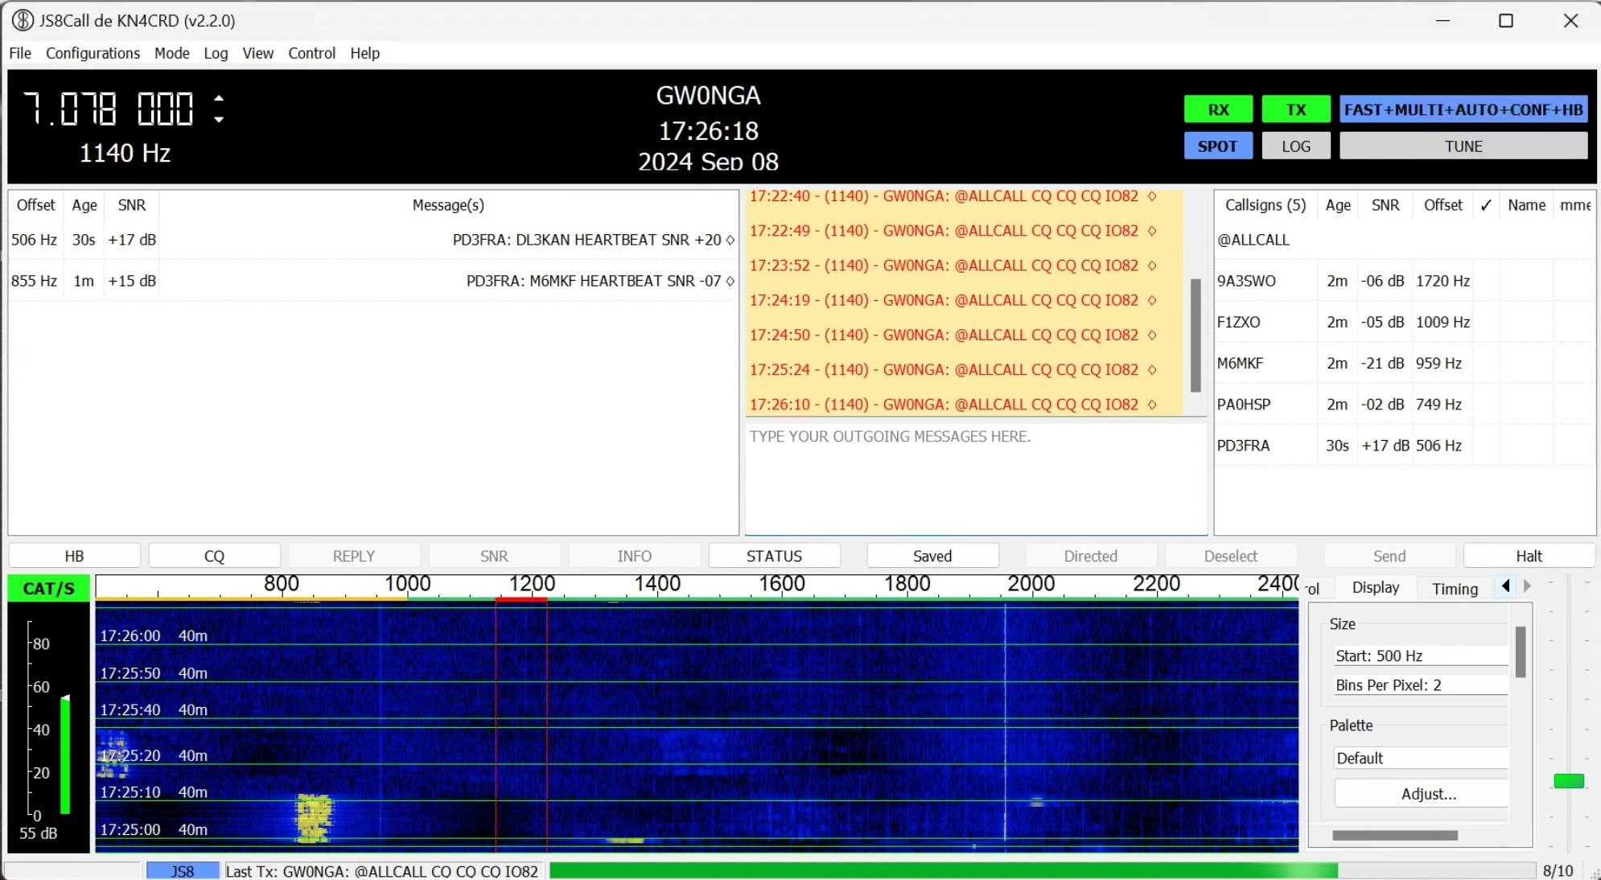Click the Deselect button
Viewport: 1601px width, 880px height.
tap(1231, 556)
